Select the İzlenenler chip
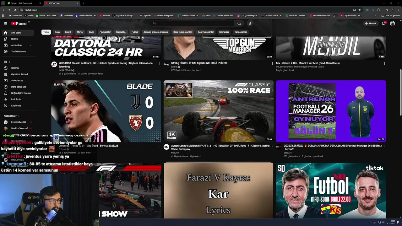402x226 pixels. click(x=224, y=32)
